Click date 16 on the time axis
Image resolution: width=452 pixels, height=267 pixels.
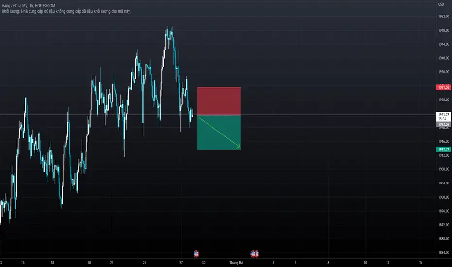click(23, 262)
